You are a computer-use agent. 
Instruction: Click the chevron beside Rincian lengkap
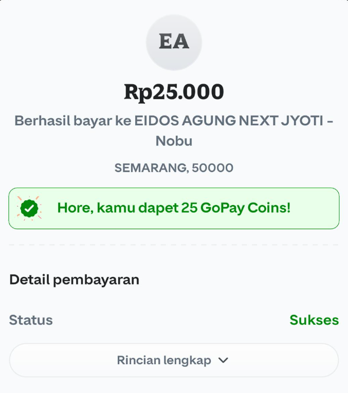coord(223,361)
